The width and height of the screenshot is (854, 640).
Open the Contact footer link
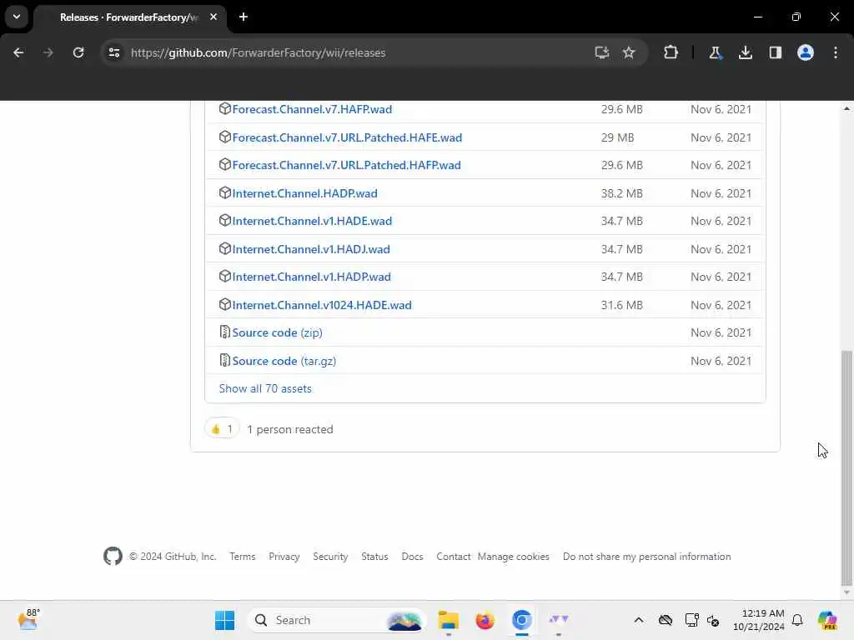pyautogui.click(x=453, y=557)
